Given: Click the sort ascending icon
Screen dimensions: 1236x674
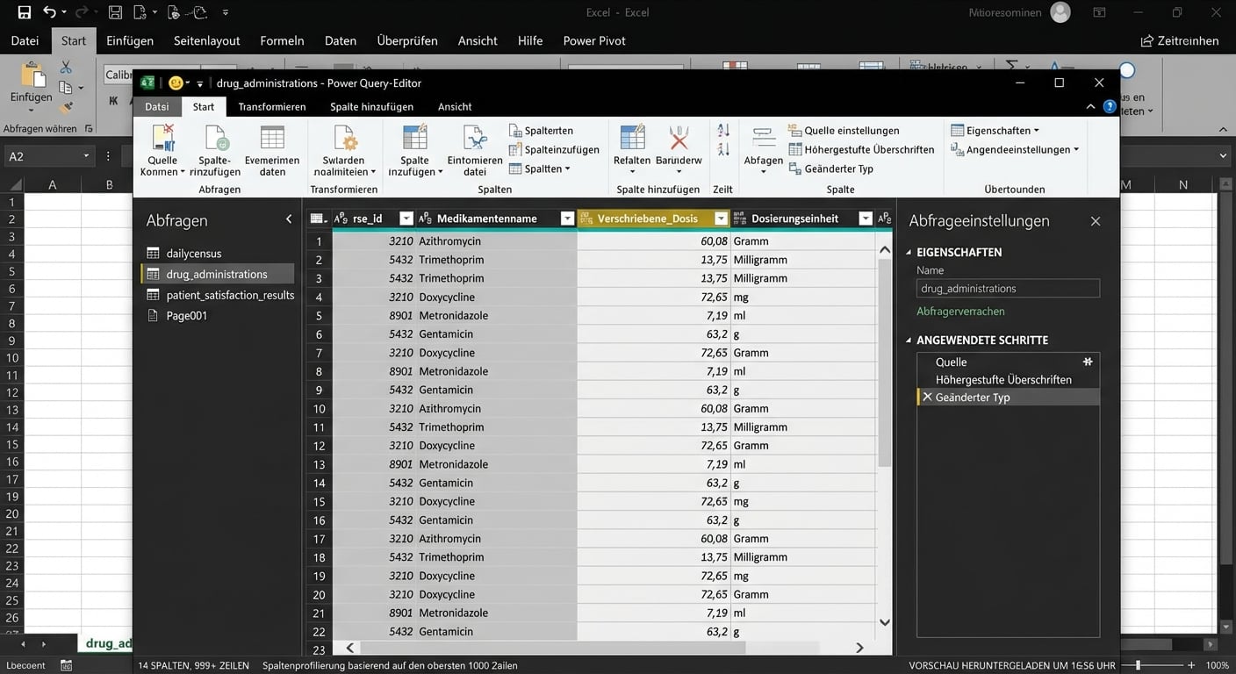Looking at the screenshot, I should click(x=723, y=130).
